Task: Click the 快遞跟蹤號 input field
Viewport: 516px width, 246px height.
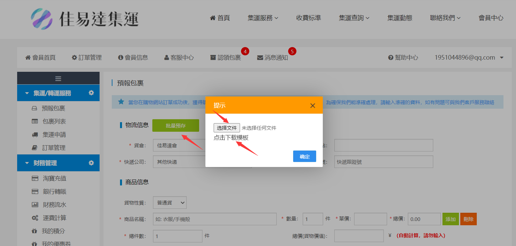Action: (383, 162)
